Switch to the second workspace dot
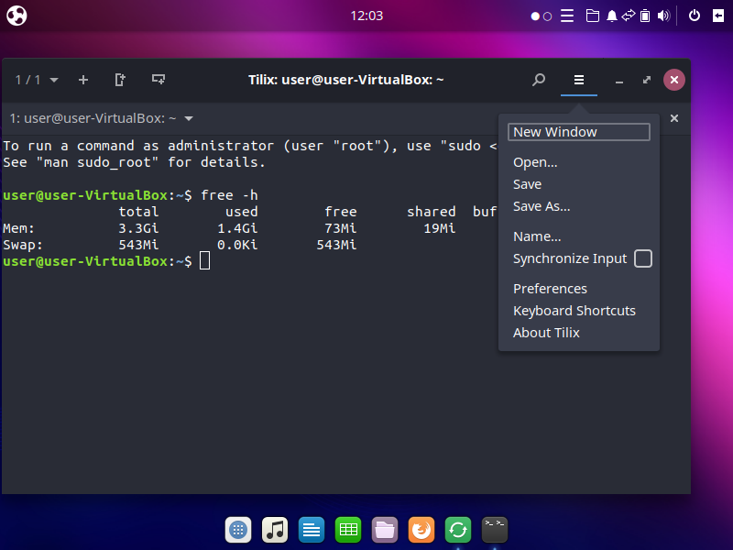Screen dimensions: 733x550 (547, 16)
